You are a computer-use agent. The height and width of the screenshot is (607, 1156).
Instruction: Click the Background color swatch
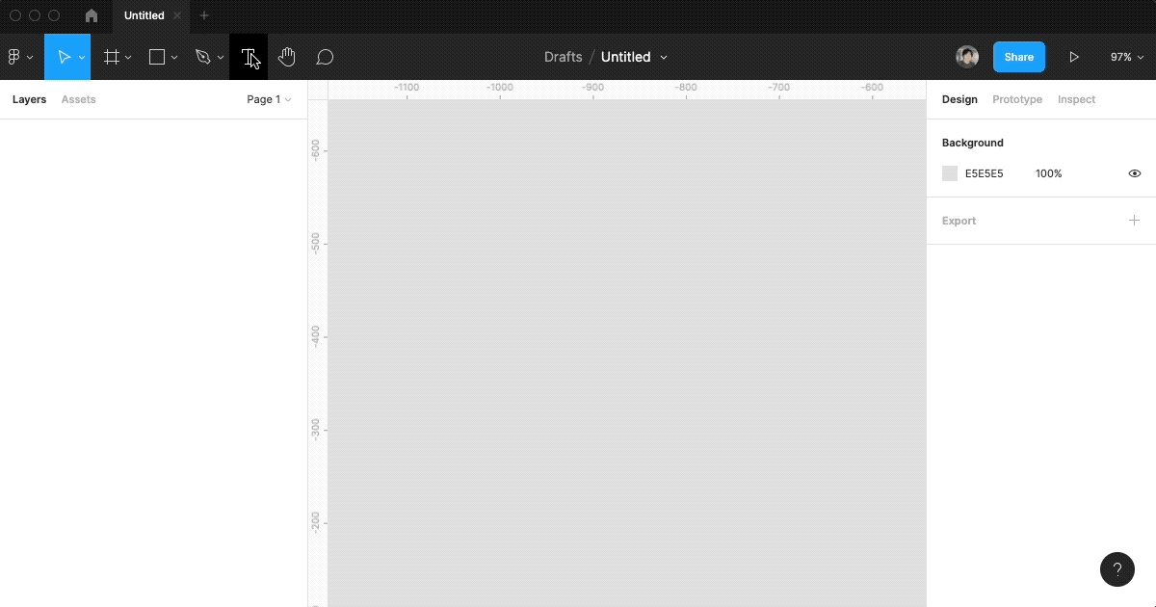point(950,173)
